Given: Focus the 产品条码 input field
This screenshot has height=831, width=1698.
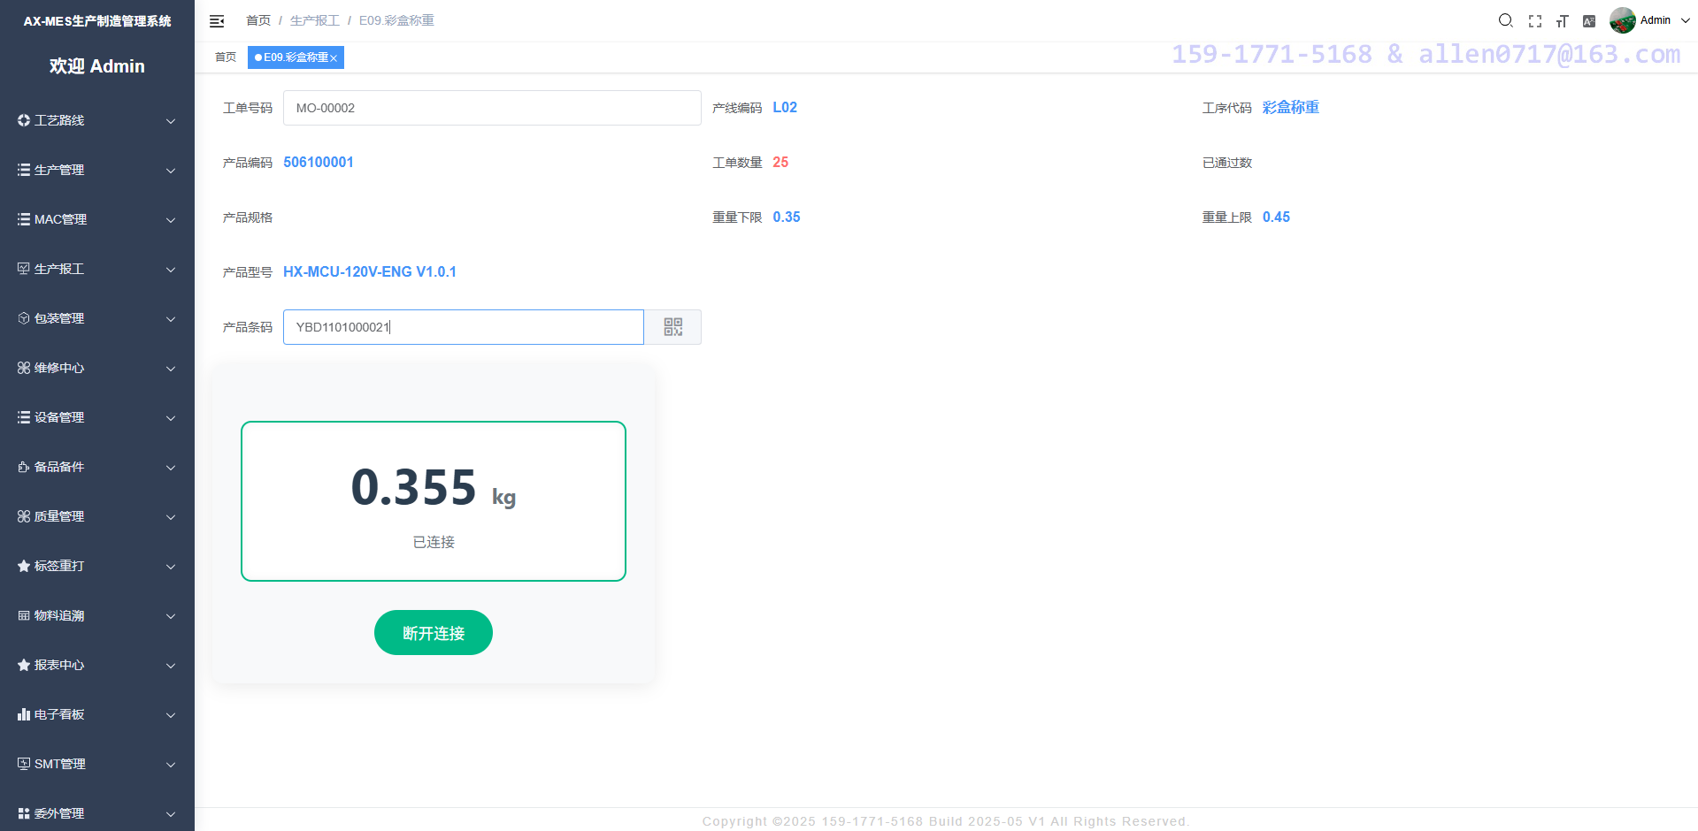Looking at the screenshot, I should pos(463,327).
